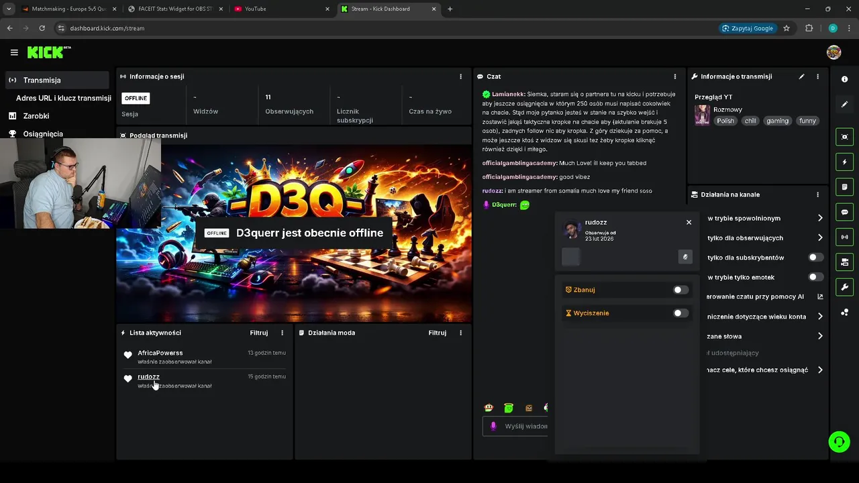Close the rudozz user card
This screenshot has height=483, width=859.
tap(689, 222)
